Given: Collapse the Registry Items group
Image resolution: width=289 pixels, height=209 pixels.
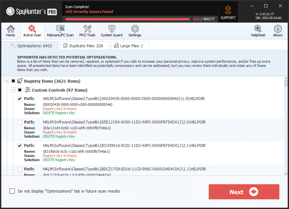Looking at the screenshot, I should point(7,81).
